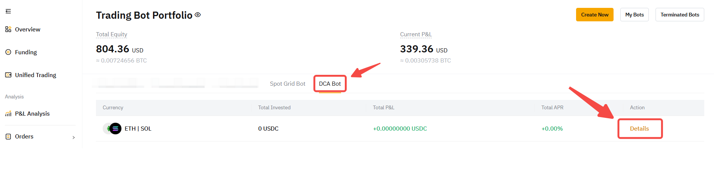Image resolution: width=714 pixels, height=177 pixels.
Task: Collapse the sidebar with the menu icon
Action: 8,11
